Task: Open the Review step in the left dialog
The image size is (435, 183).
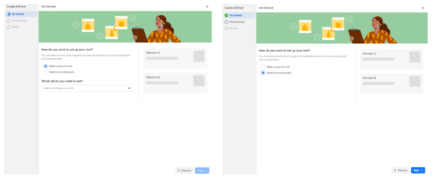Action: [16, 27]
